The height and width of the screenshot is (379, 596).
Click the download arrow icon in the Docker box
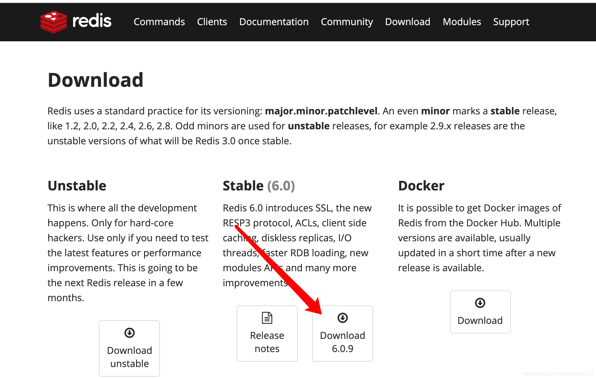coord(480,303)
